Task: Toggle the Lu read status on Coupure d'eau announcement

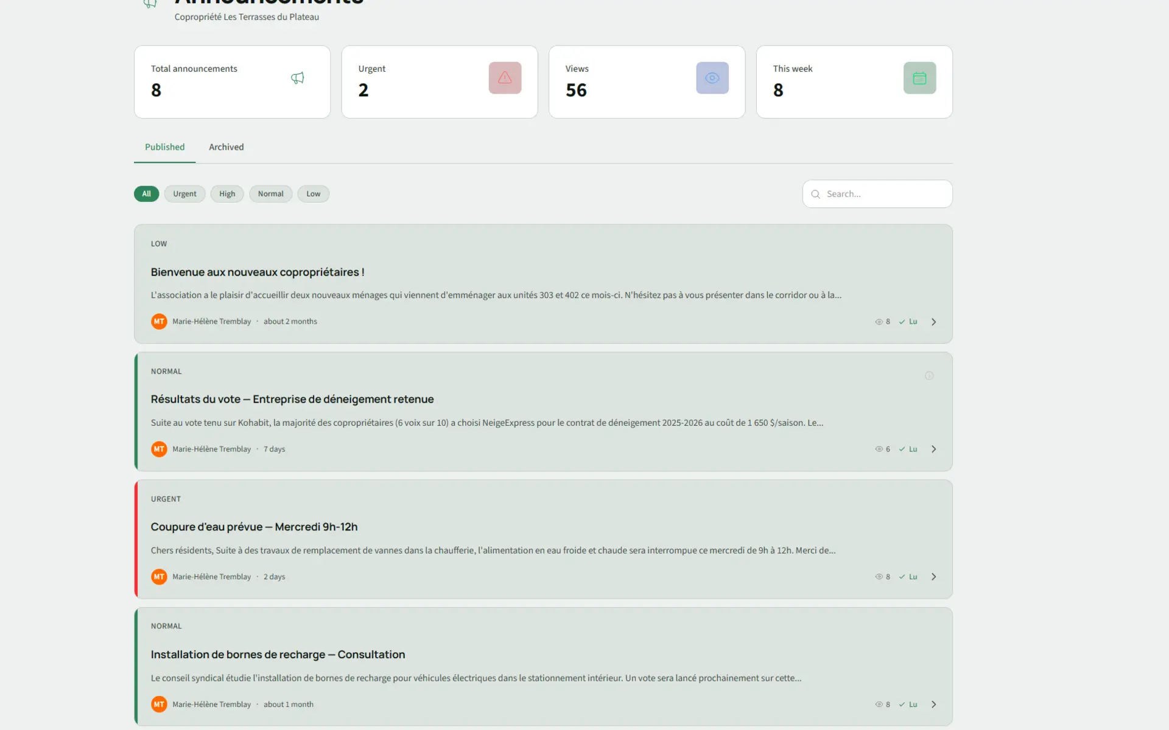Action: (910, 577)
